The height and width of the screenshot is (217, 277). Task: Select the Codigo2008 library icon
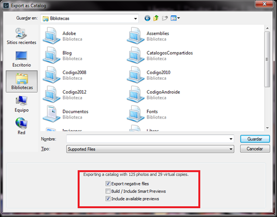[x=51, y=75]
